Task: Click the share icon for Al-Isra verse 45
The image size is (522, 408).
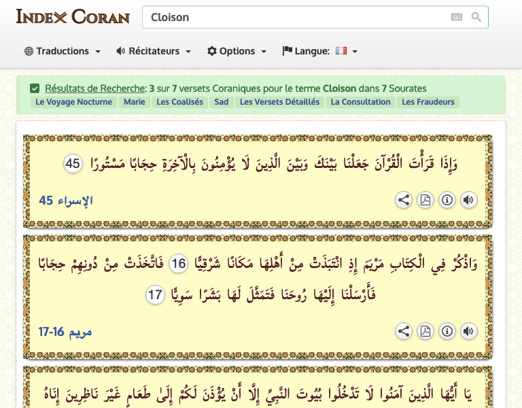Action: (404, 200)
